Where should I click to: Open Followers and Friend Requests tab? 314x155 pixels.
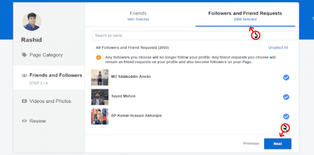click(x=245, y=16)
